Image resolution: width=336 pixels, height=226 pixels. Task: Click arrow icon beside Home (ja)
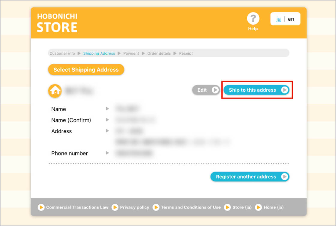coord(258,207)
